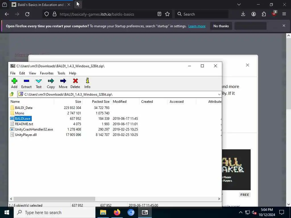Screen dimensions: 291x218
Task: Dismiss the Firefox startup notification banner
Action: click(284, 26)
